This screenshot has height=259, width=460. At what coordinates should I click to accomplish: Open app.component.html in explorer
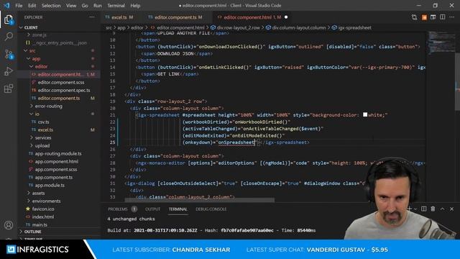(56, 161)
